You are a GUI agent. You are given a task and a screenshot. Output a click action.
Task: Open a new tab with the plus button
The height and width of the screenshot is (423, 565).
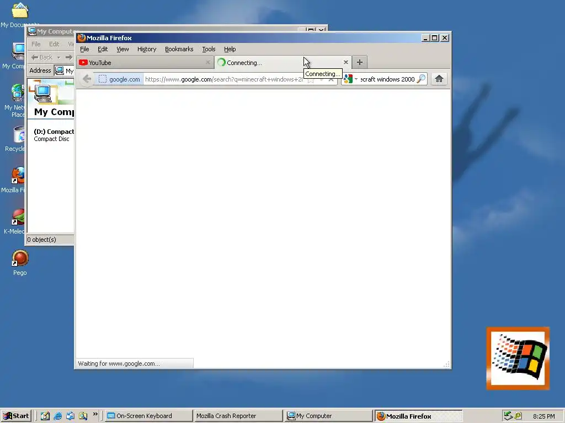click(360, 62)
